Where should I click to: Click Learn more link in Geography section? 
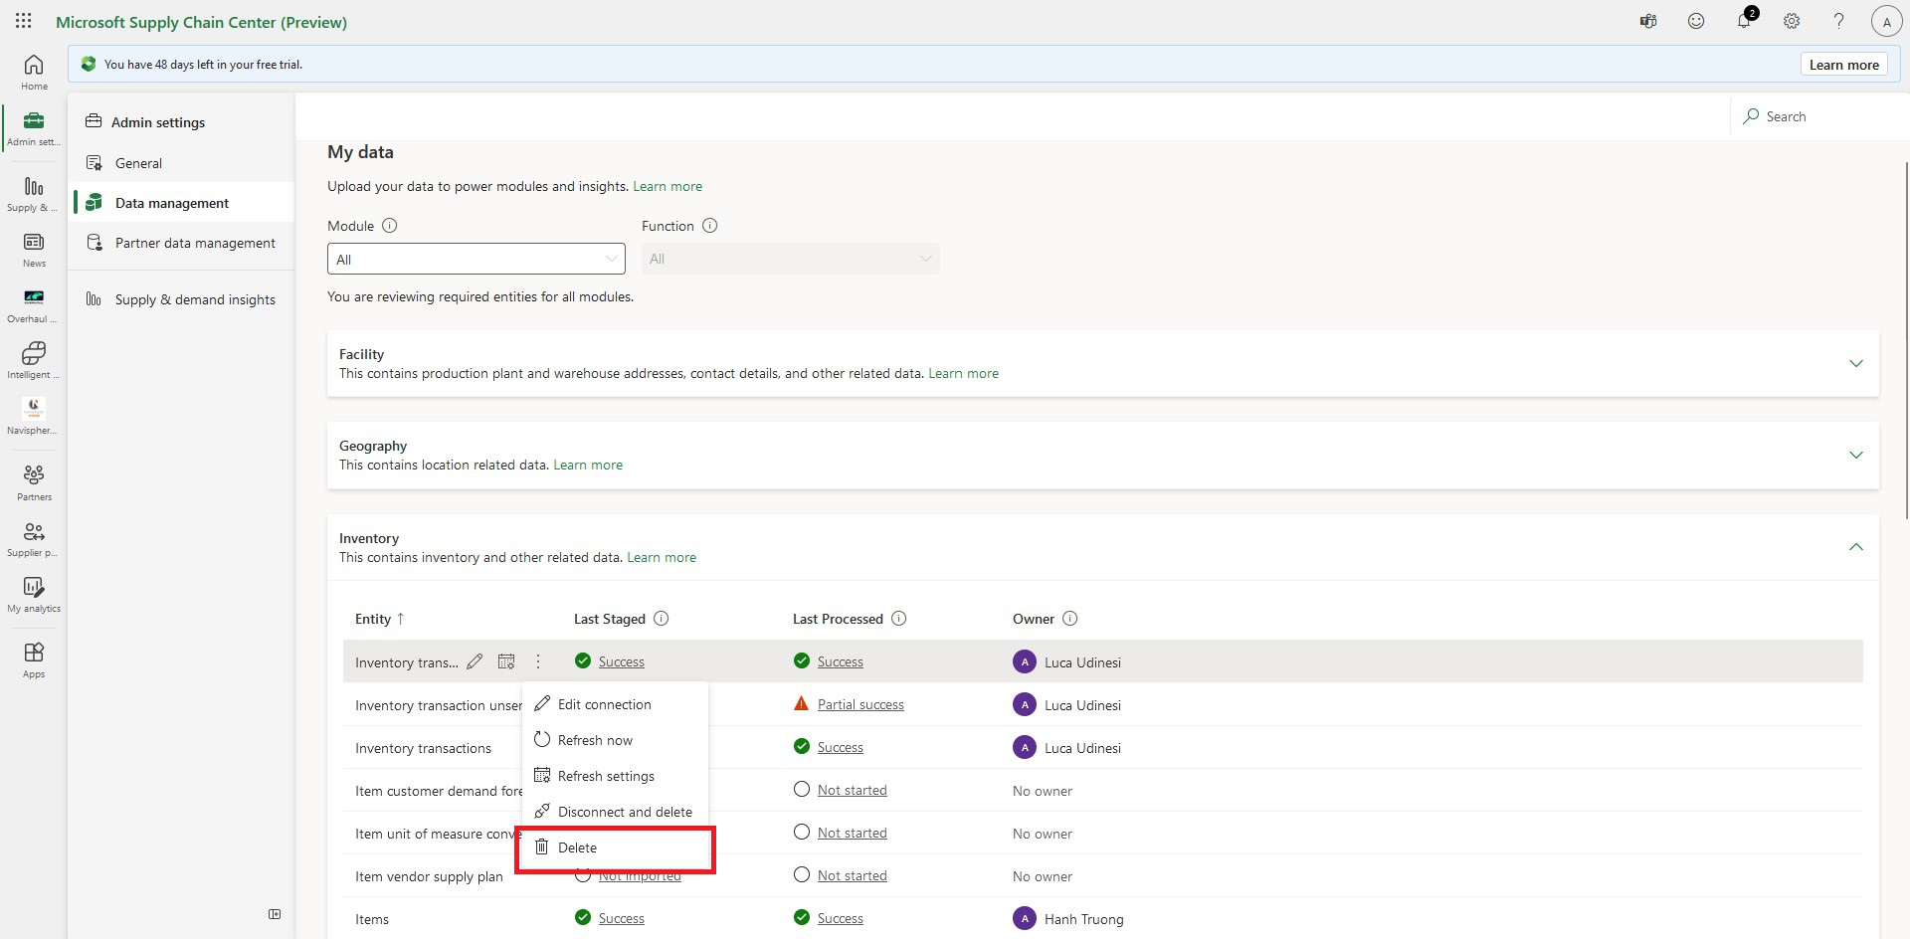[588, 465]
